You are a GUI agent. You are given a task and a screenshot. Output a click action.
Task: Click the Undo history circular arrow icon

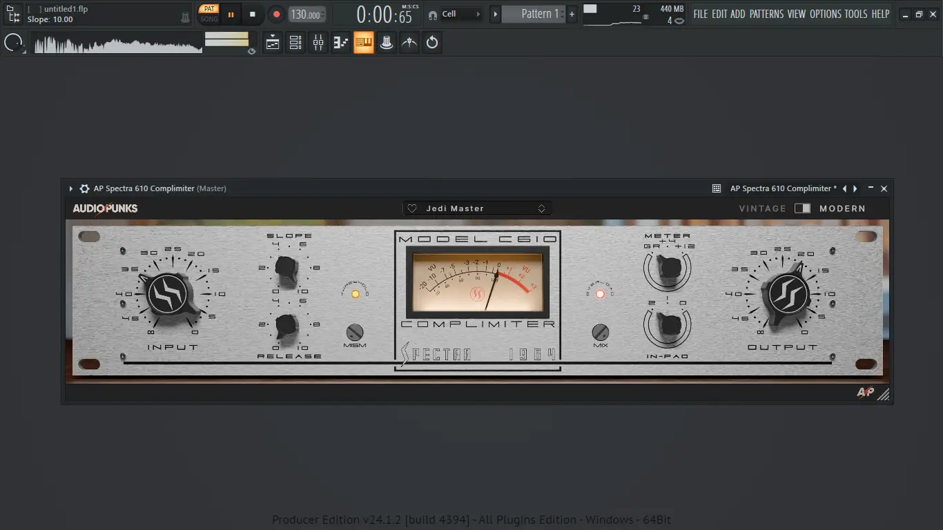click(x=432, y=42)
